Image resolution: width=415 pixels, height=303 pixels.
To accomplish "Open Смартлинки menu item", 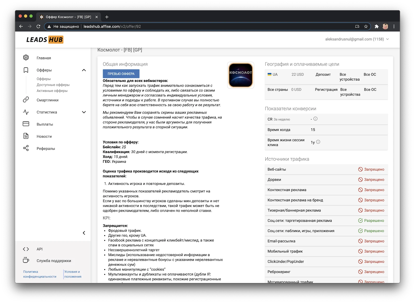I will [x=47, y=100].
